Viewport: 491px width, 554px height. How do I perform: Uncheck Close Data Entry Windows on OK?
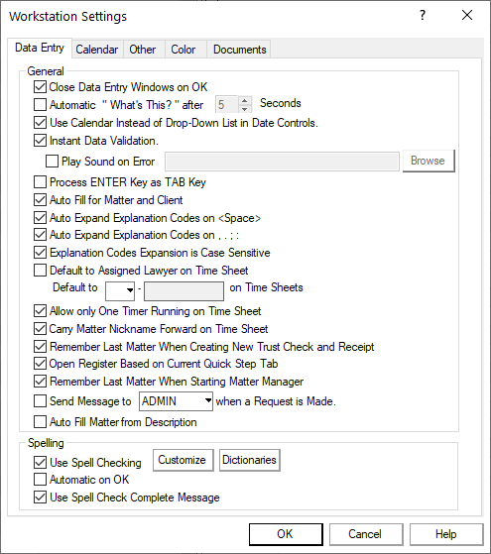(x=40, y=86)
